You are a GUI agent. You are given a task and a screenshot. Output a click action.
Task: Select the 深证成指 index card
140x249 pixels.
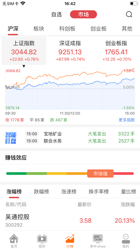(x=70, y=51)
